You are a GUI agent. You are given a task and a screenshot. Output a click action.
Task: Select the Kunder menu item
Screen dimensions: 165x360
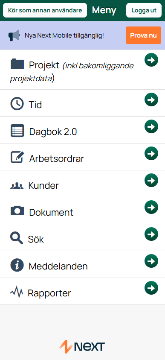tap(83, 184)
